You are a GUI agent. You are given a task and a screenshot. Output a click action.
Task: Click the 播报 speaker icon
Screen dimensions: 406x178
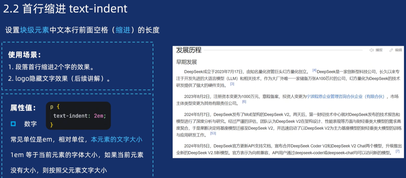(371, 50)
